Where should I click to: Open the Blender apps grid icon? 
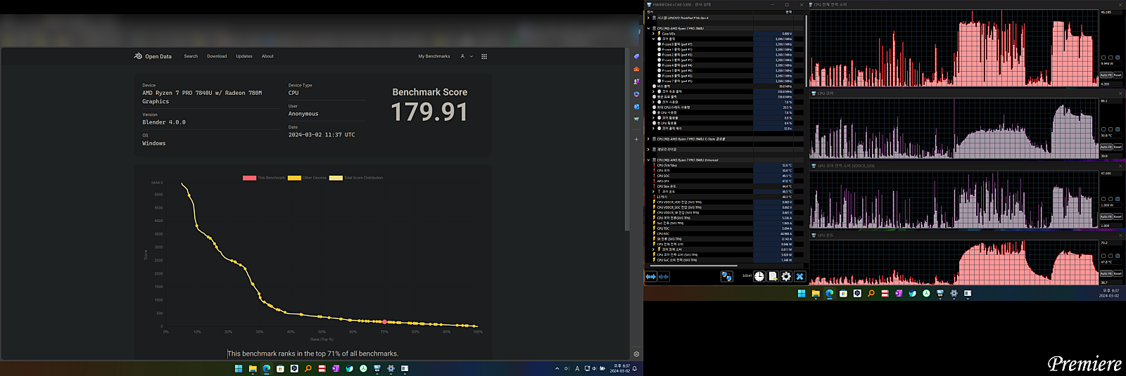[x=484, y=56]
